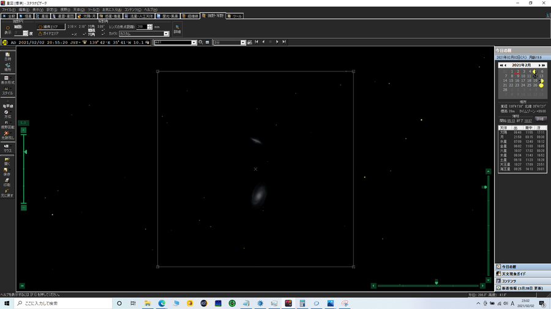
Task: Open the 表示形式 display format tool
Action: (7, 80)
